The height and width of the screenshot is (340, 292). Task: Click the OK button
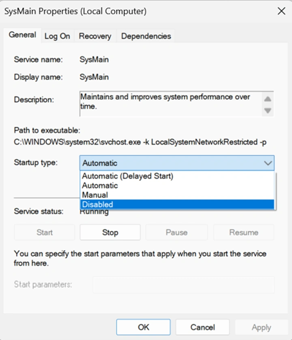coord(144,327)
